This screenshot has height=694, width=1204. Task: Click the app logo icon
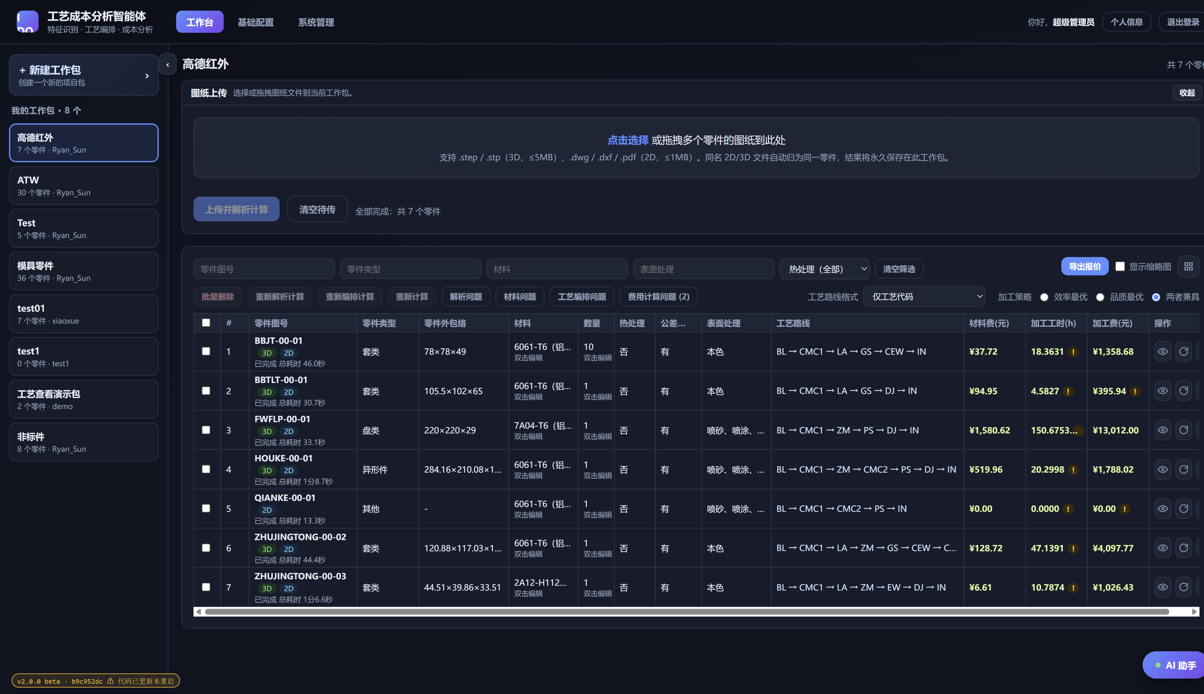(28, 22)
